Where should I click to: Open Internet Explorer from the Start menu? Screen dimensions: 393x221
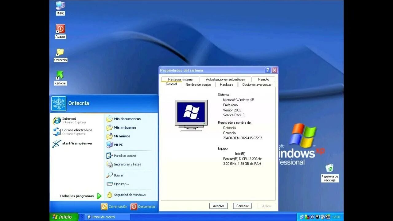[69, 120]
